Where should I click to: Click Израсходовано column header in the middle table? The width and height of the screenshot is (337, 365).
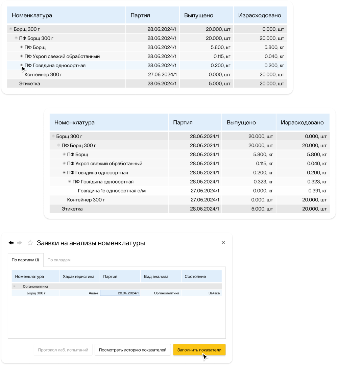point(303,122)
